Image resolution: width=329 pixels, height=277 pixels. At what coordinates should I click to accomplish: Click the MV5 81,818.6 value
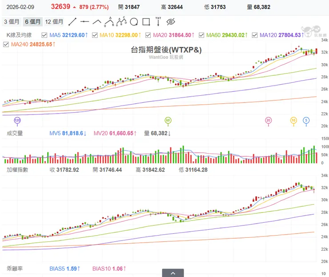coord(68,133)
